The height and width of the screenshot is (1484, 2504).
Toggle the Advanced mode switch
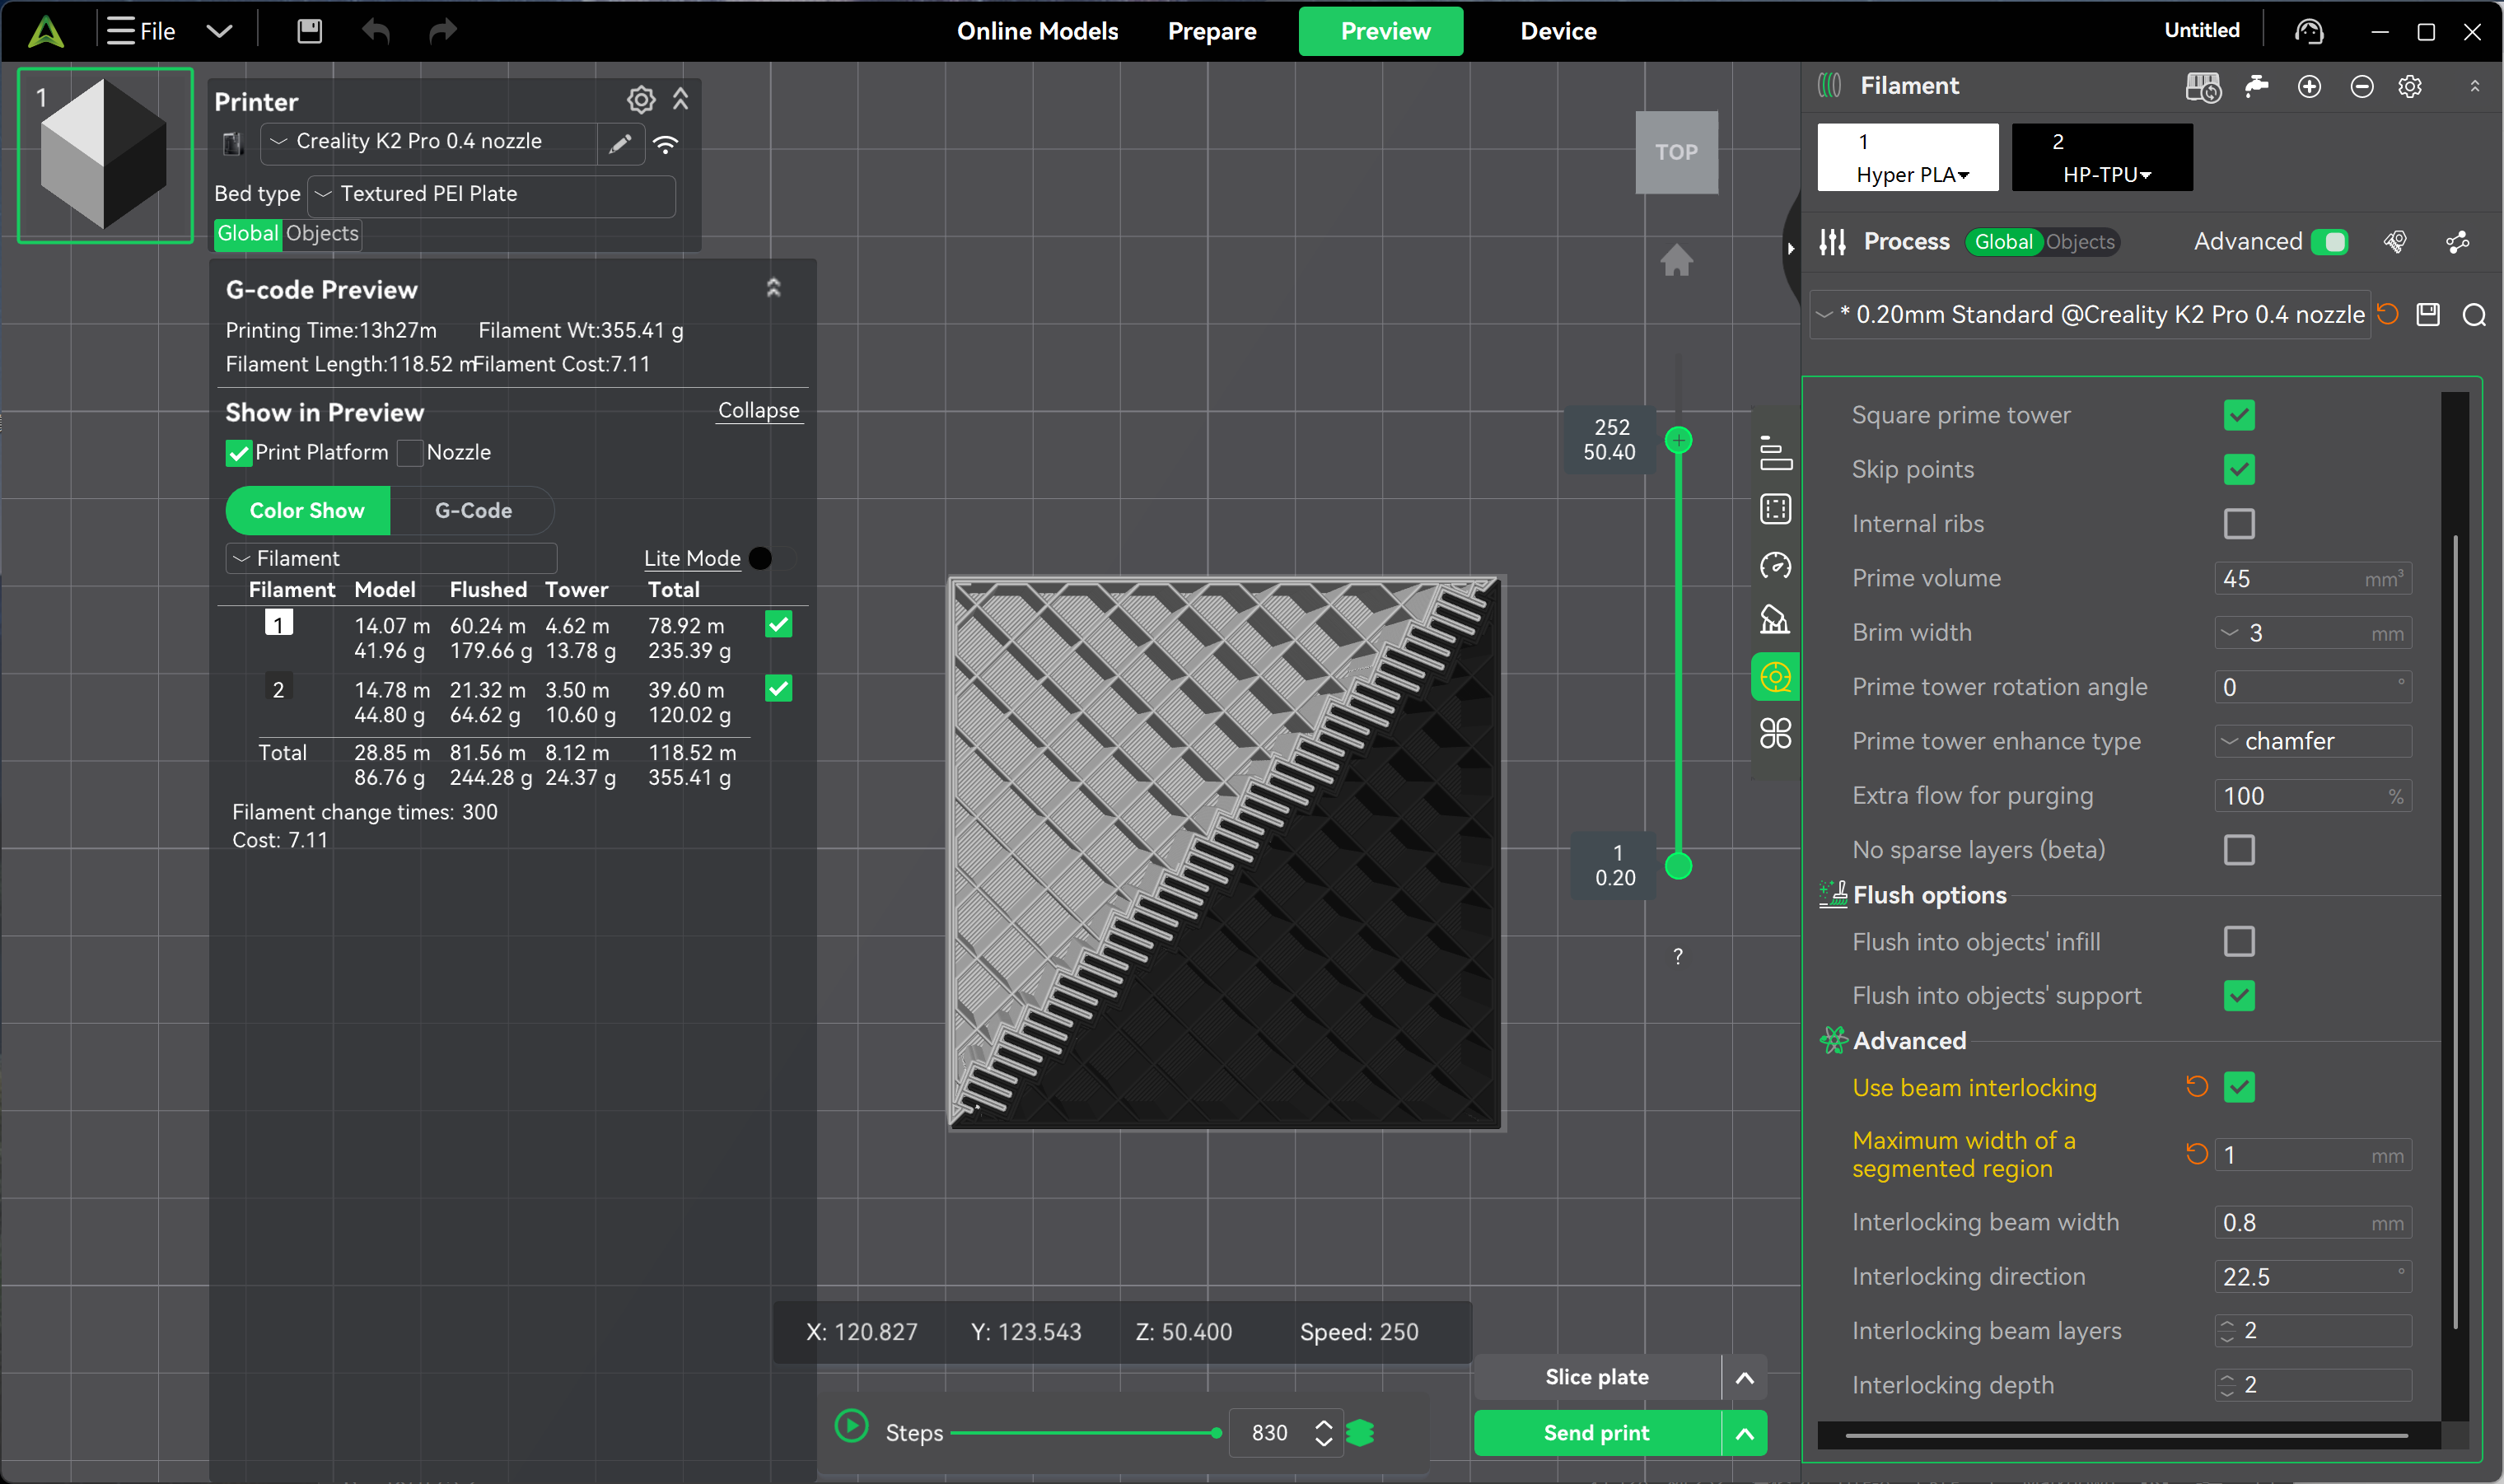[2330, 242]
